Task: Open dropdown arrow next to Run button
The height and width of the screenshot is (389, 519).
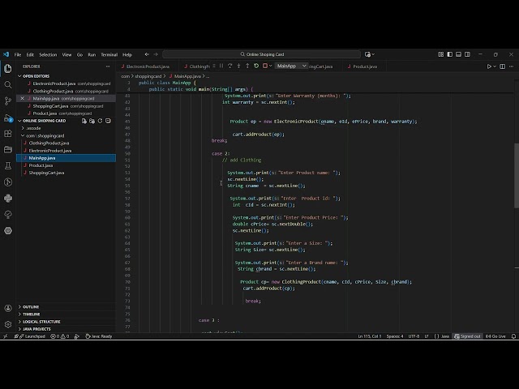Action: click(495, 66)
